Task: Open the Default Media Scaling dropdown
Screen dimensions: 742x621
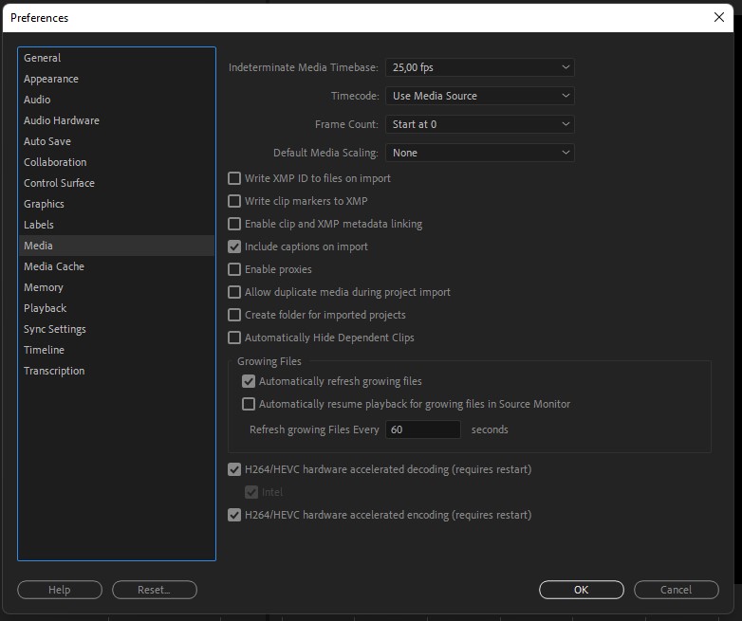Action: 480,153
